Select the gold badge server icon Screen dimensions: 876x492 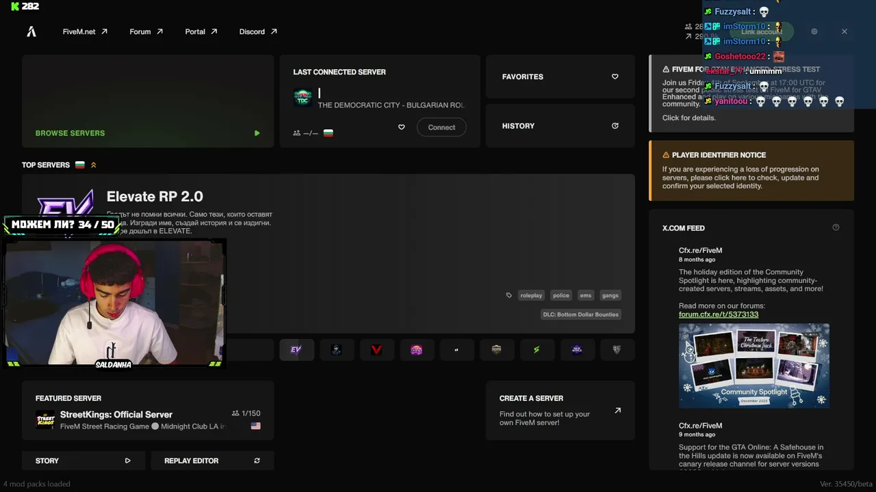(x=496, y=350)
